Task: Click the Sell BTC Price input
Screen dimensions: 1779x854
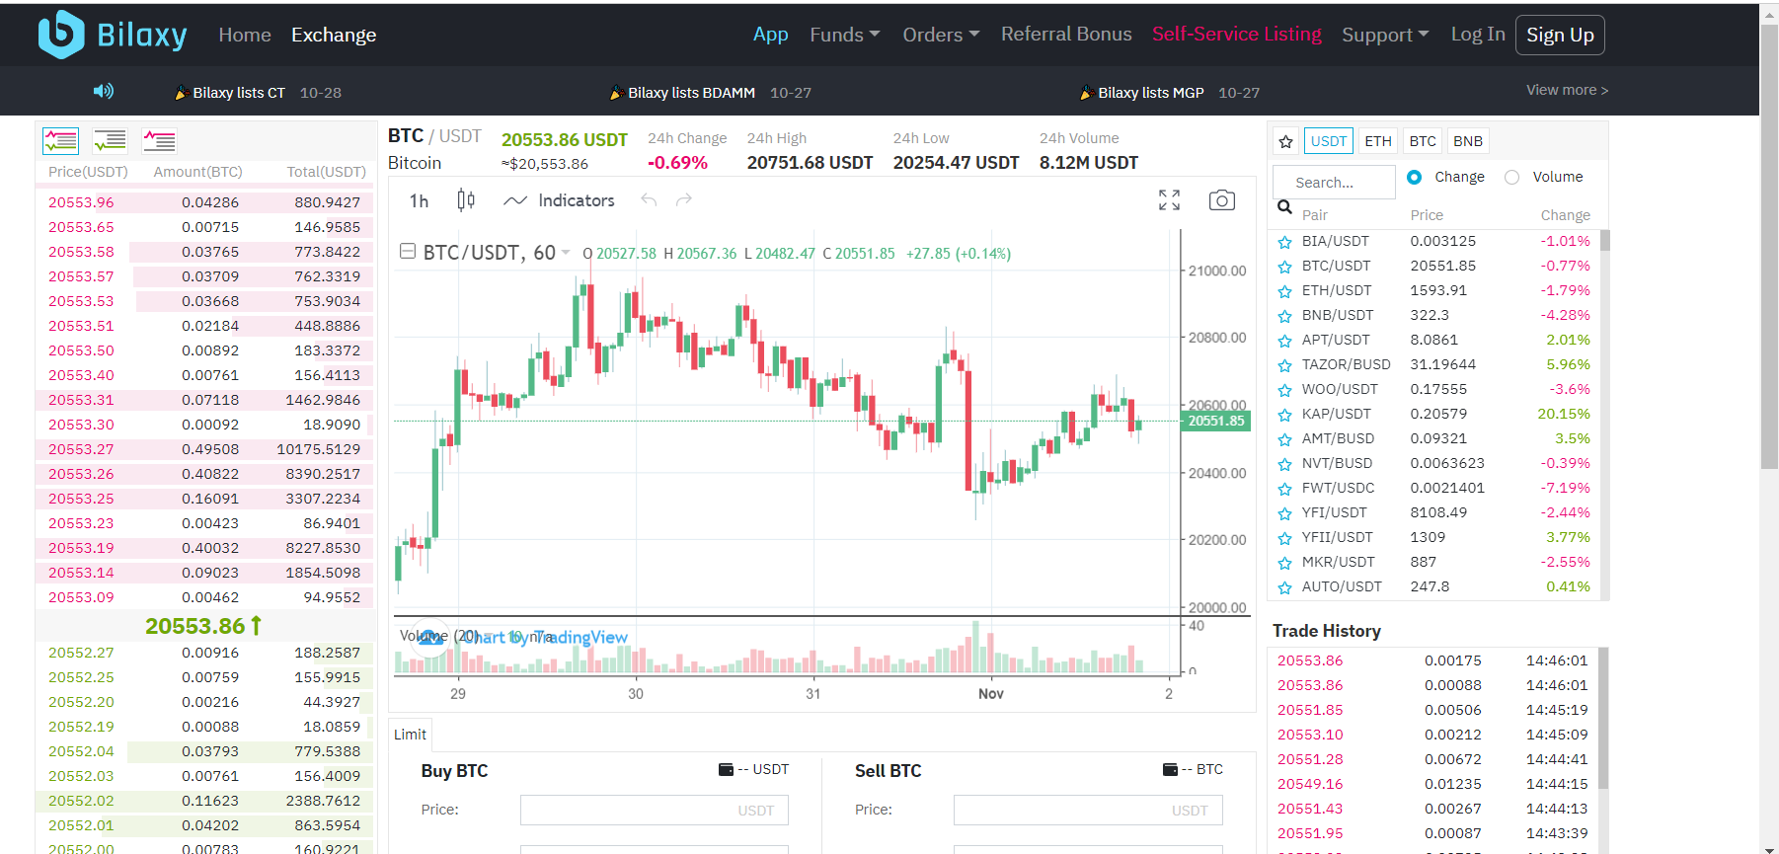Action: click(1088, 811)
